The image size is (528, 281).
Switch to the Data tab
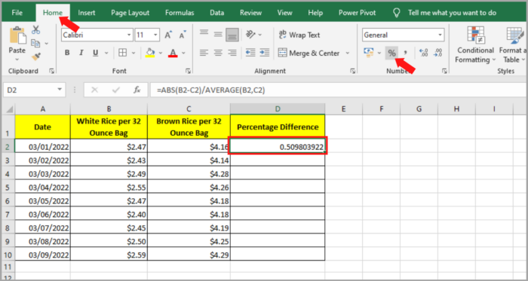(217, 13)
